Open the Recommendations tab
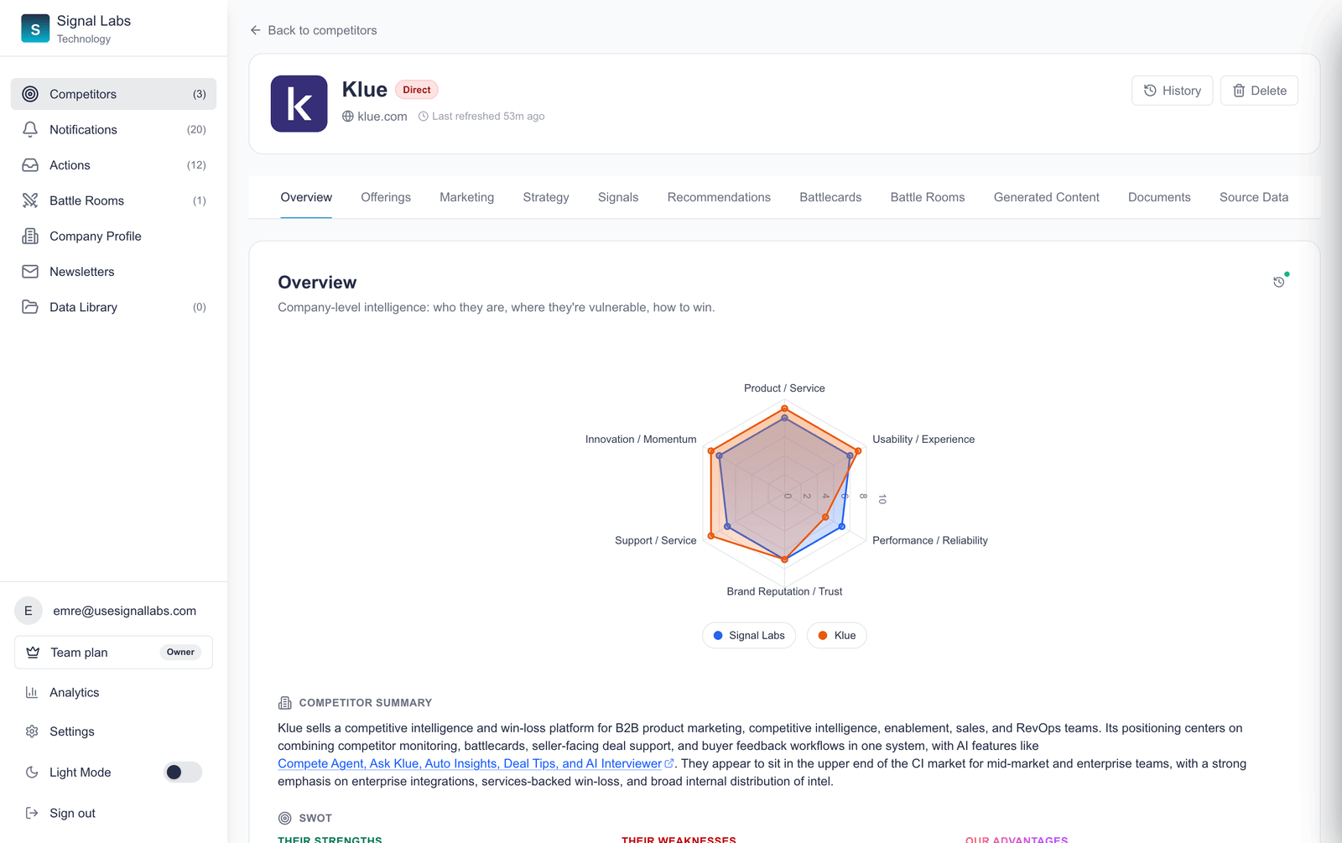The width and height of the screenshot is (1342, 843). (719, 197)
